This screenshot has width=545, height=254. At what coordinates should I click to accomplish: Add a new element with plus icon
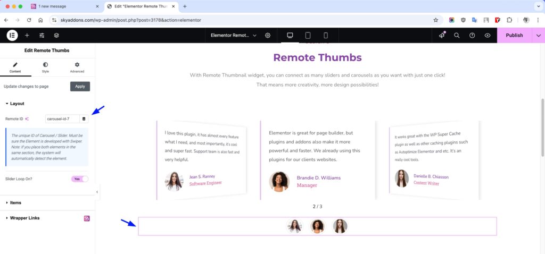pyautogui.click(x=27, y=36)
